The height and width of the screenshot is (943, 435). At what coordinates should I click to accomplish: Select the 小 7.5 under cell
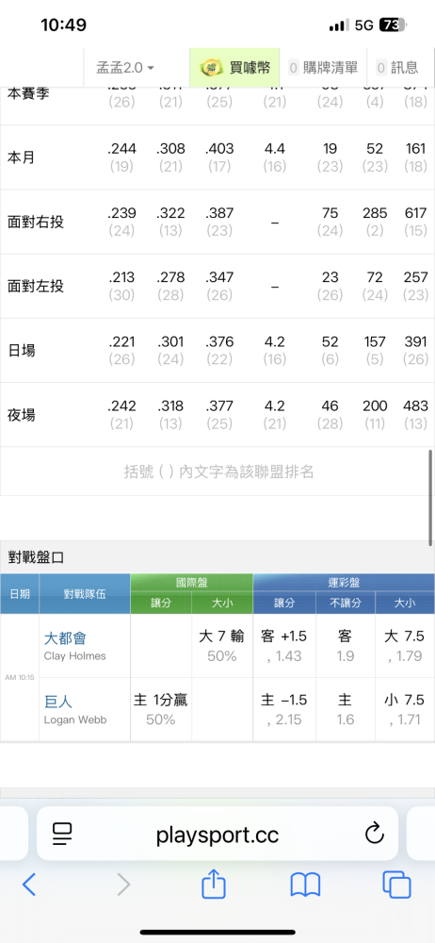405,709
